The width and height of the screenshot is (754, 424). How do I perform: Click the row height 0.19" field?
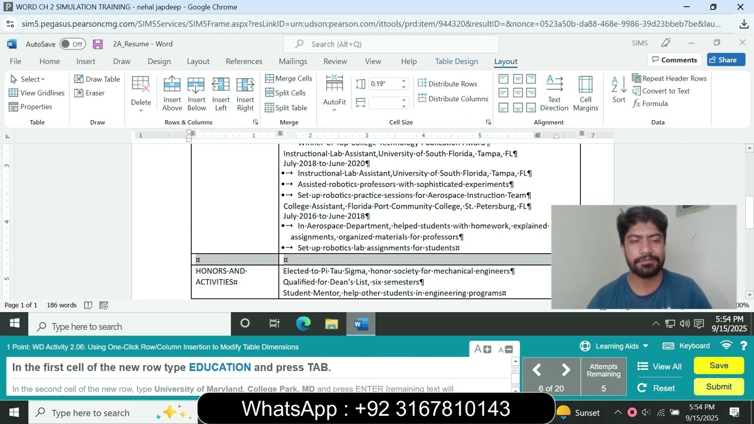point(383,84)
